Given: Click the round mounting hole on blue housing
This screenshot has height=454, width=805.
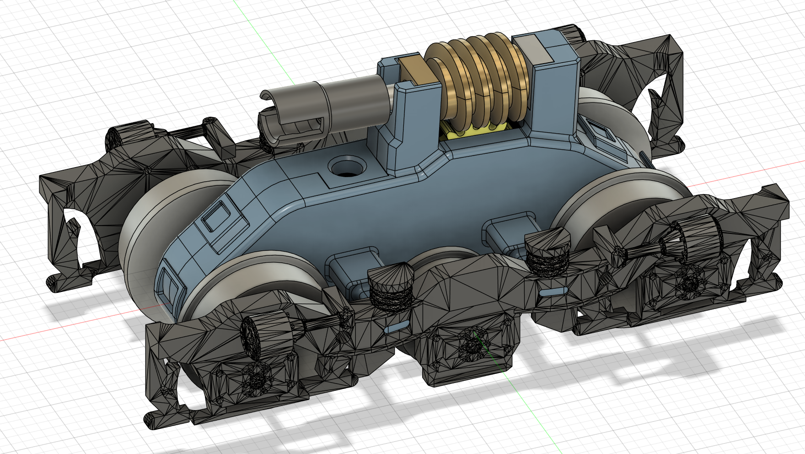Looking at the screenshot, I should (348, 167).
